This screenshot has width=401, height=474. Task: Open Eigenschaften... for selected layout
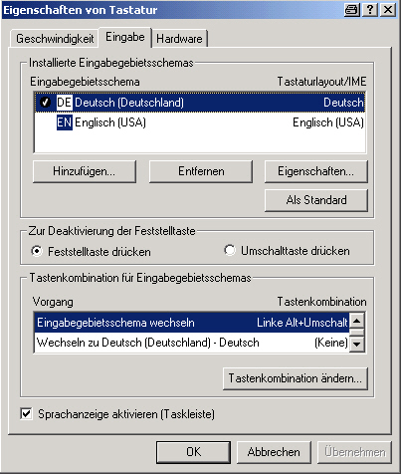316,171
